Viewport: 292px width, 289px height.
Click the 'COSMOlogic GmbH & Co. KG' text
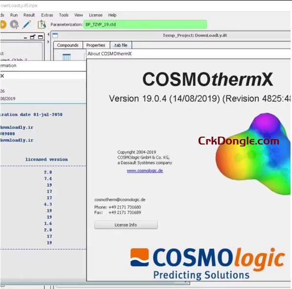point(143,158)
